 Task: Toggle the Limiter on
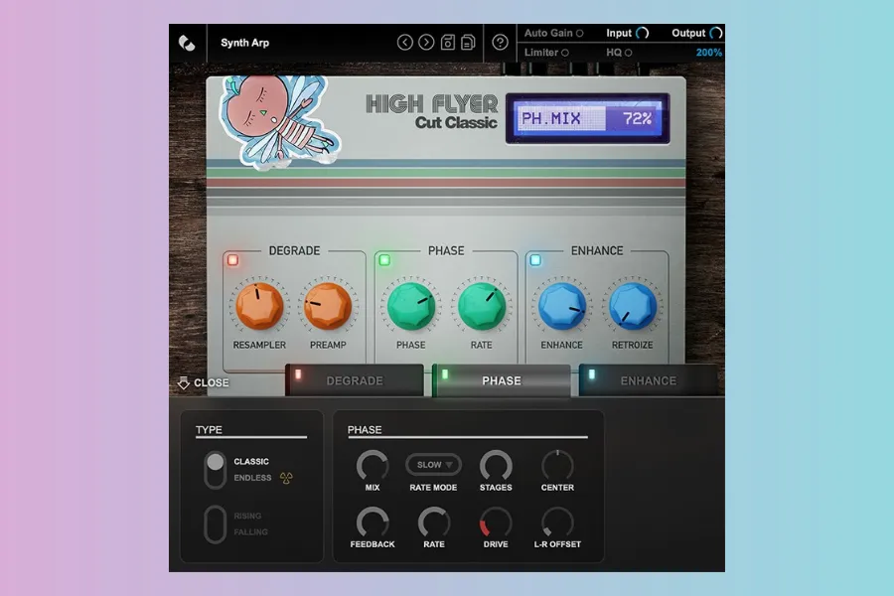pos(565,53)
